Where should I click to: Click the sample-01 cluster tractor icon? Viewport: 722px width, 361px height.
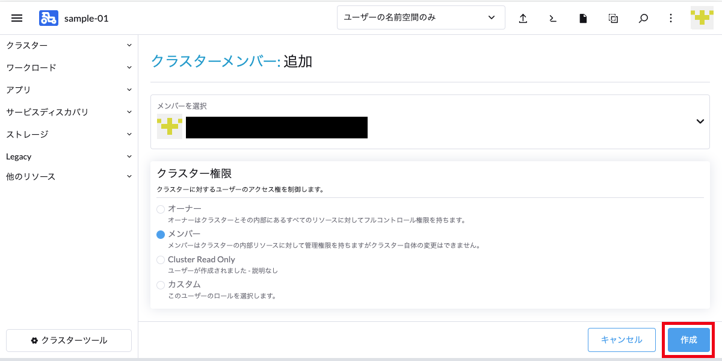(x=49, y=18)
